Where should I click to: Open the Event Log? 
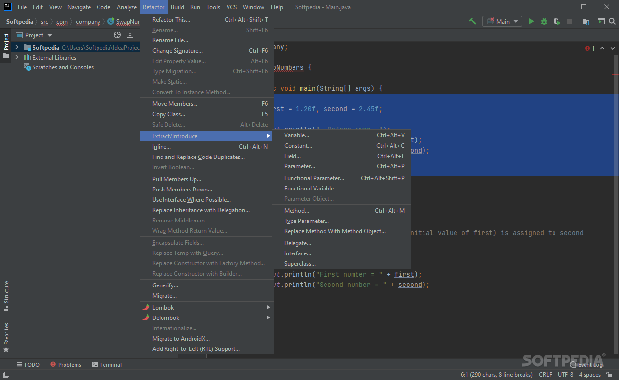tap(586, 365)
